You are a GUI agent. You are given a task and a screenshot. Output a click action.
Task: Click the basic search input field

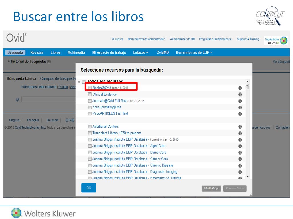click(48, 100)
